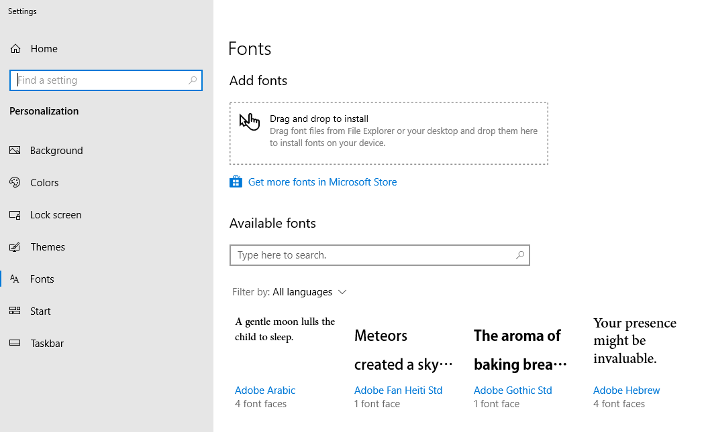704x432 pixels.
Task: Select Fonts in the sidebar
Action: point(42,279)
